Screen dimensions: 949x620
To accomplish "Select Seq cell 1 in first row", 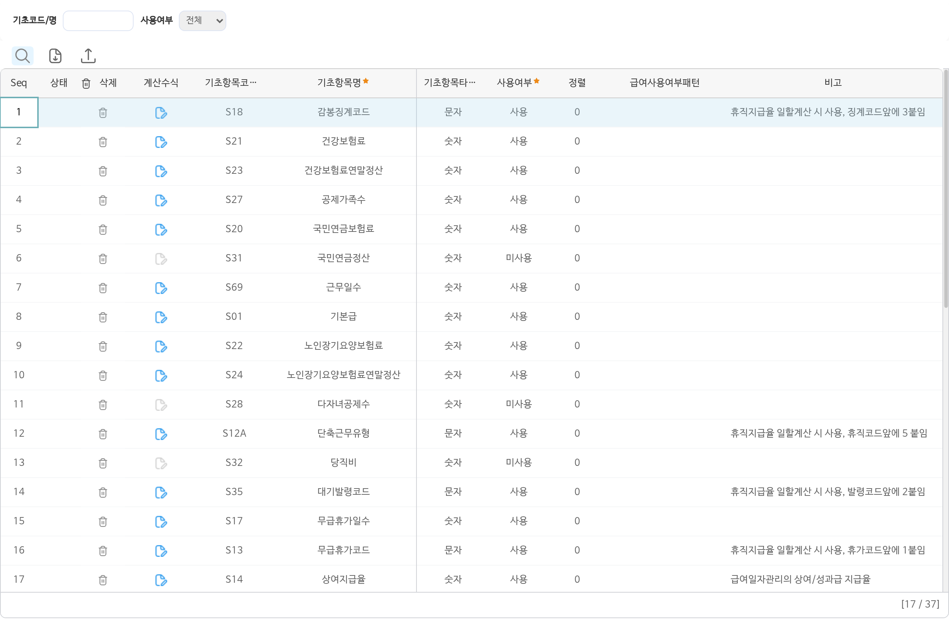I will (19, 112).
